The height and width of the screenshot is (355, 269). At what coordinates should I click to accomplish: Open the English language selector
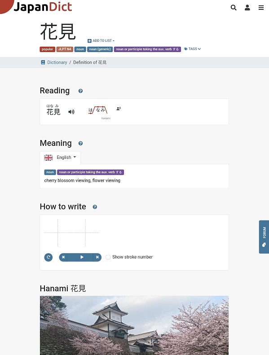point(60,158)
